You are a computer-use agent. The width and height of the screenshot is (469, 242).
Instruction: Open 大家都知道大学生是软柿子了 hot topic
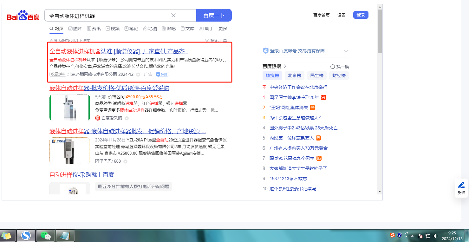298,168
